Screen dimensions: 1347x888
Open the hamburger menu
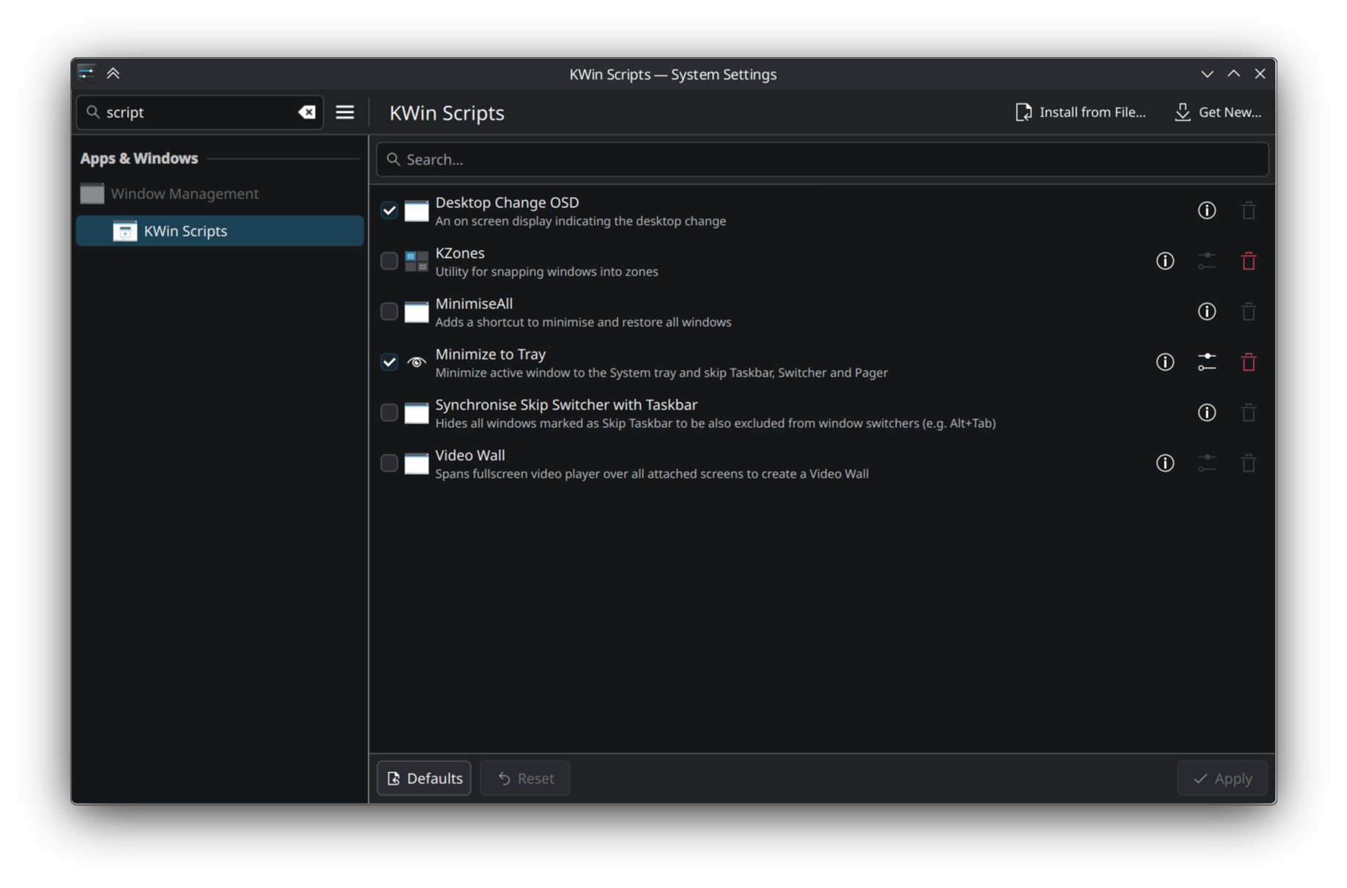coord(345,112)
